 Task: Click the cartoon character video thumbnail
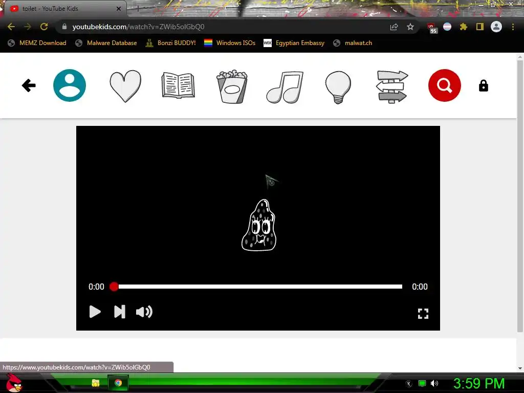tap(259, 225)
